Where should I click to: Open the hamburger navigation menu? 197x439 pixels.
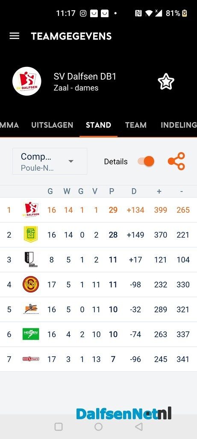click(15, 36)
